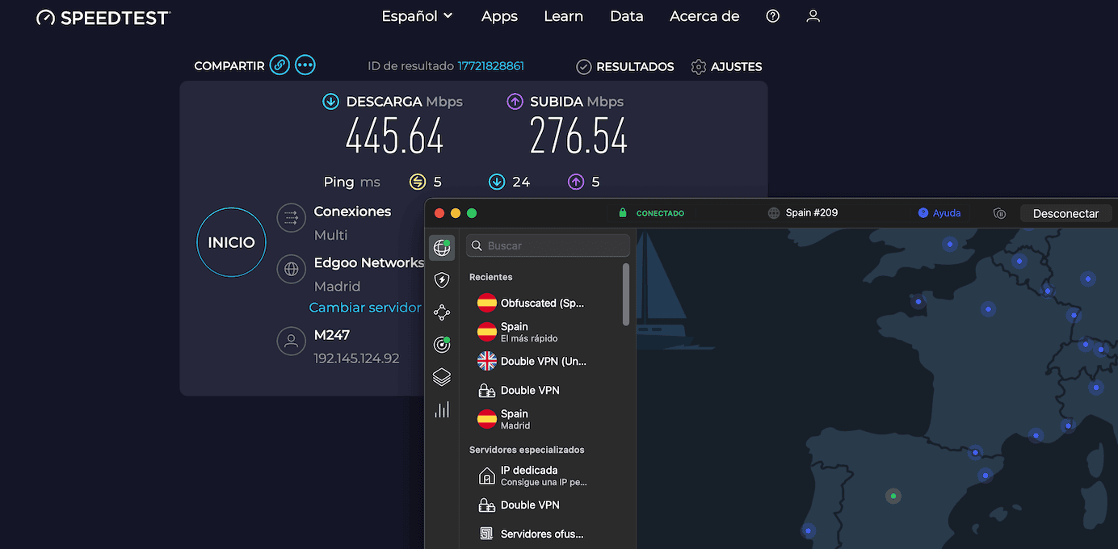The image size is (1118, 549).
Task: Open the Learn menu item
Action: 563,16
